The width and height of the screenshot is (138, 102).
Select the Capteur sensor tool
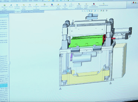30,6
